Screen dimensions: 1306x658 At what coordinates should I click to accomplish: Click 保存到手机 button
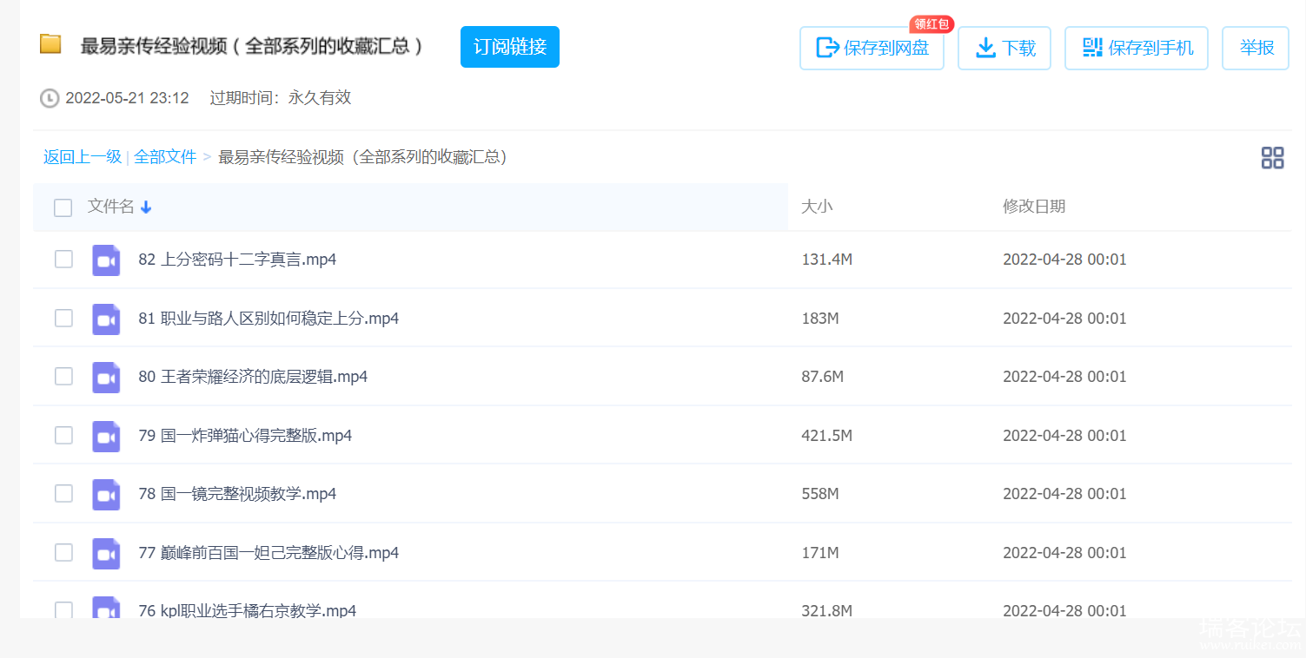[1137, 48]
